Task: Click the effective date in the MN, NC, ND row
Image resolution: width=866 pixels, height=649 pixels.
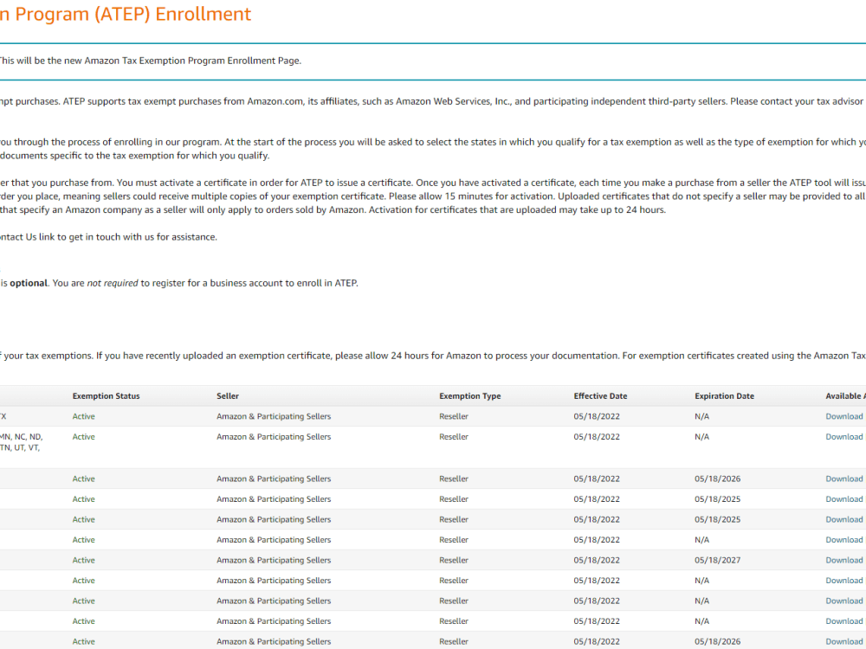Action: pyautogui.click(x=597, y=436)
